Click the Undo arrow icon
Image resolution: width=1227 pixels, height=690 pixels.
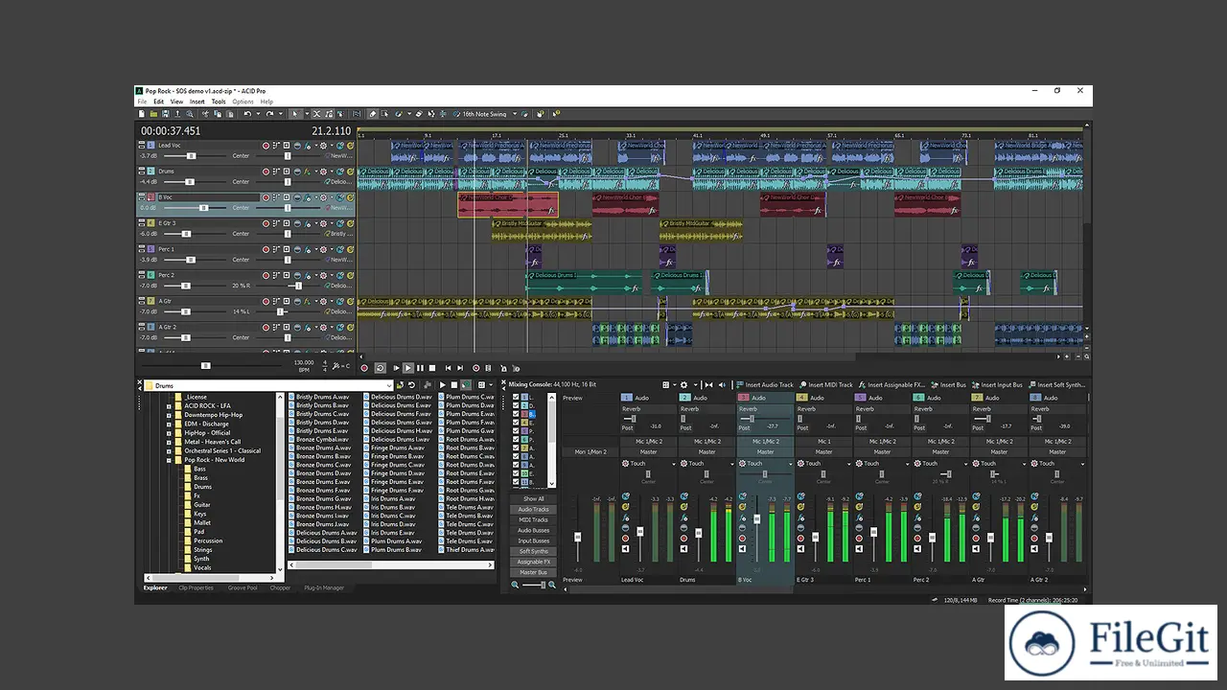[x=247, y=113]
